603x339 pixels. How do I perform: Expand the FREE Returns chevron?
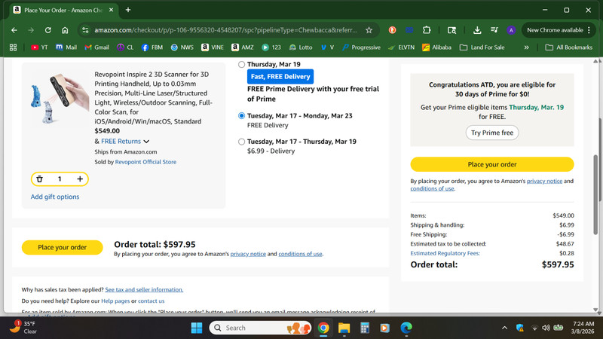(x=146, y=142)
